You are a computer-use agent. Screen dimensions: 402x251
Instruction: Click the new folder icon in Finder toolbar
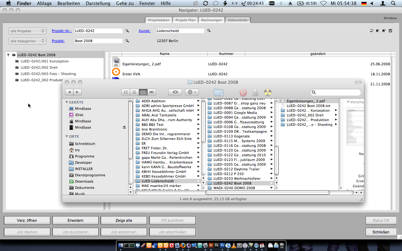point(218,92)
